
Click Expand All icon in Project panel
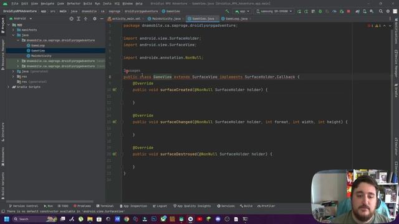click(79, 19)
